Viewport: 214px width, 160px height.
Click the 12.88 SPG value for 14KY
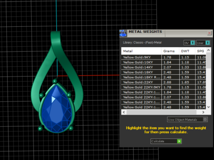(202, 68)
